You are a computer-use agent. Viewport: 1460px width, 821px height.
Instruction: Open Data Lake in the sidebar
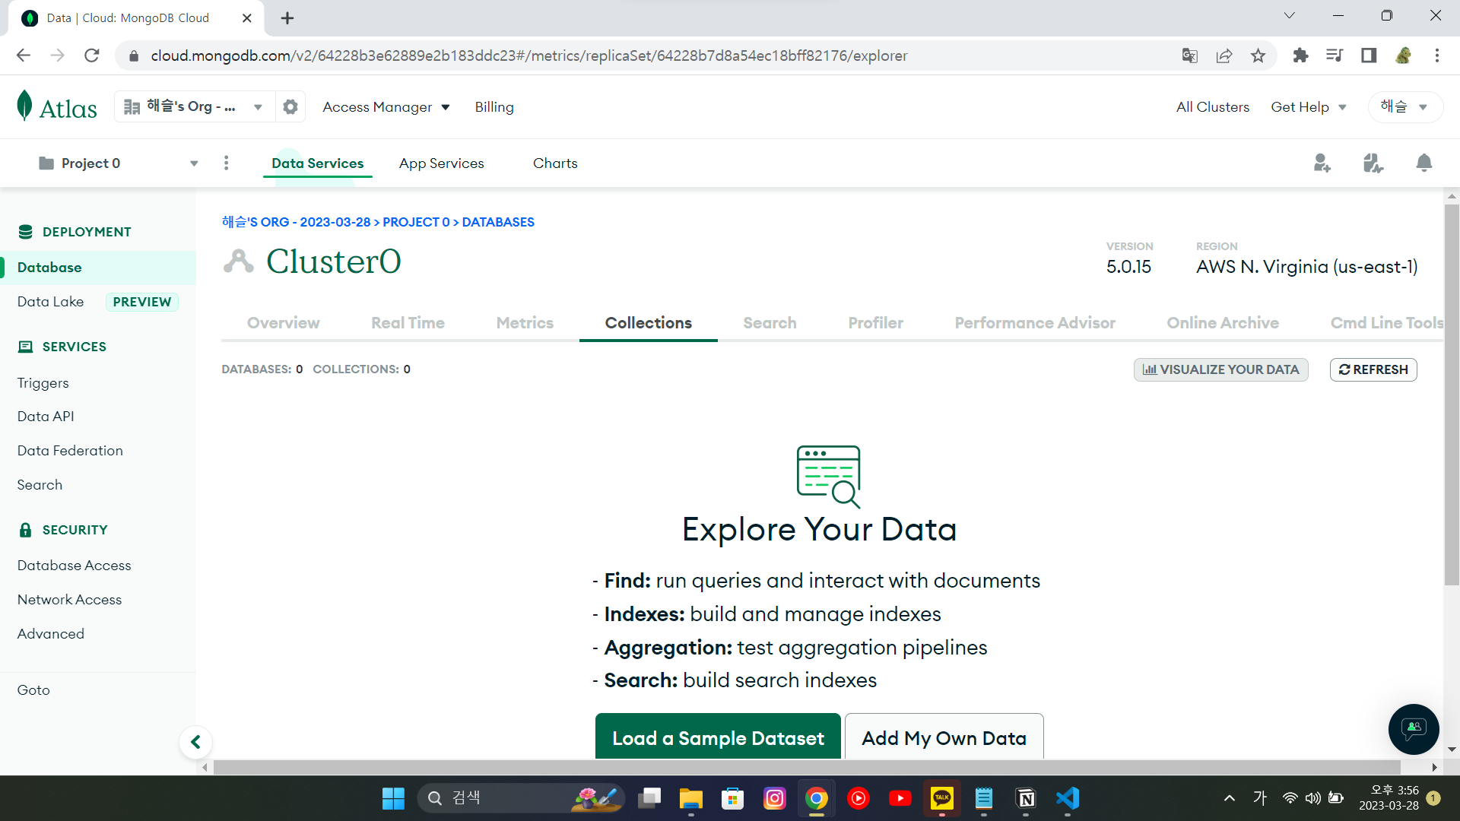(50, 302)
